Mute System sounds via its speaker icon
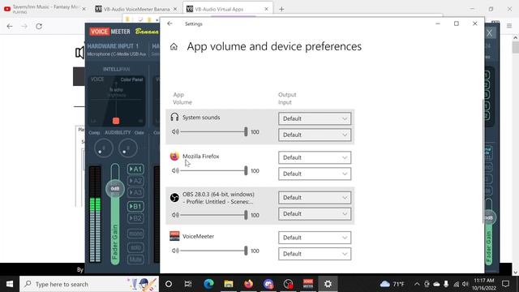The height and width of the screenshot is (292, 519). click(175, 131)
